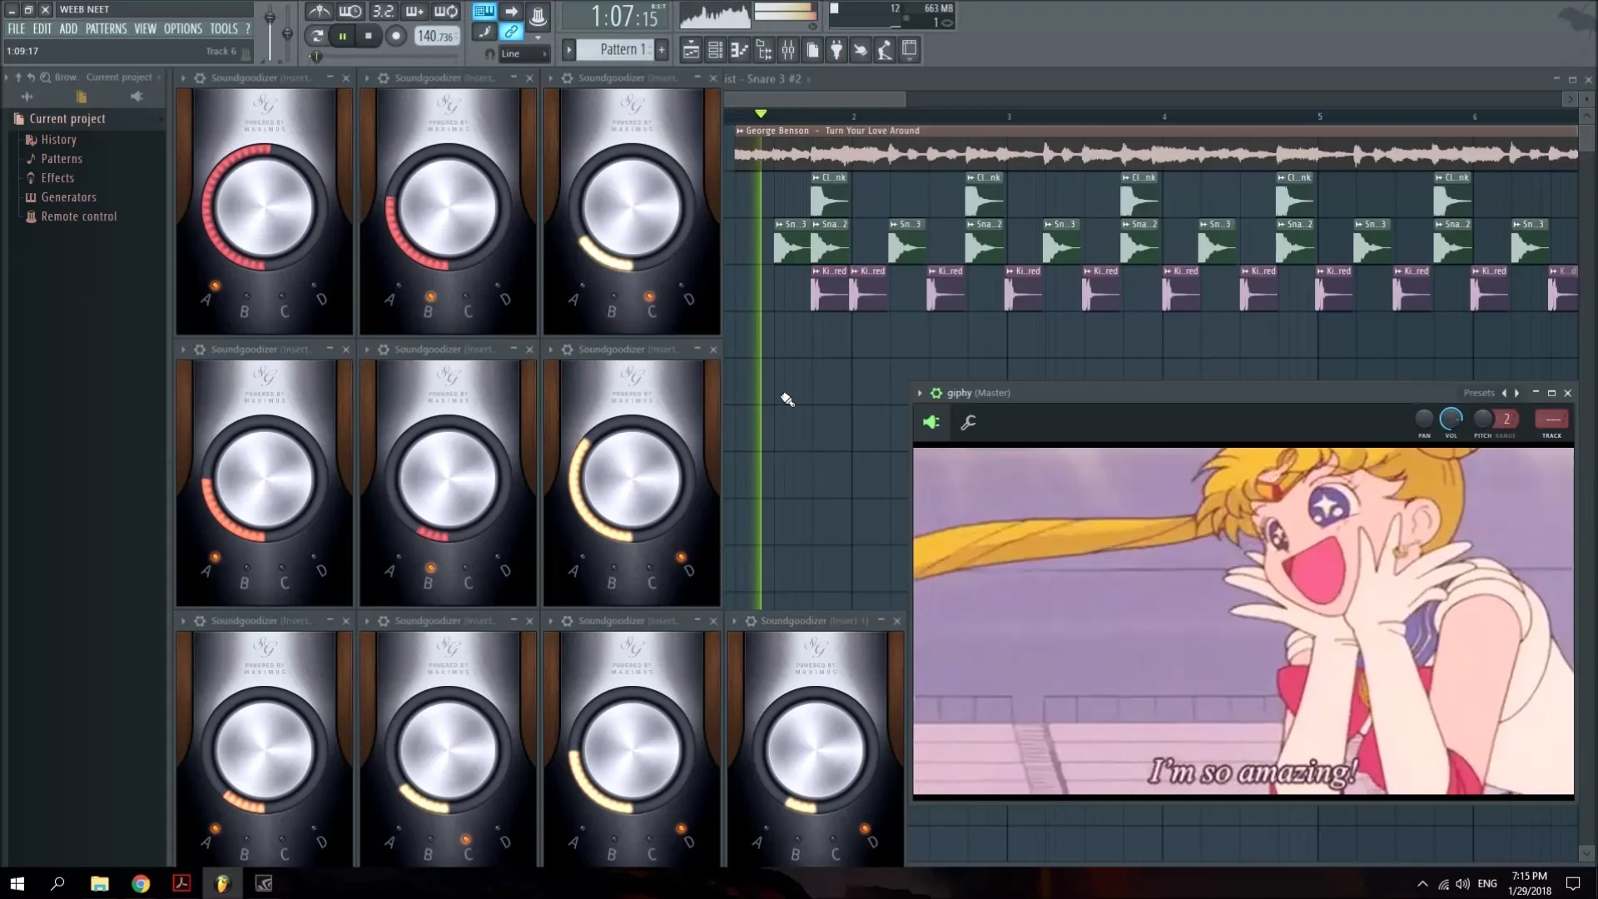Toggle pattern/song playback mode
This screenshot has height=899, width=1598.
(485, 11)
